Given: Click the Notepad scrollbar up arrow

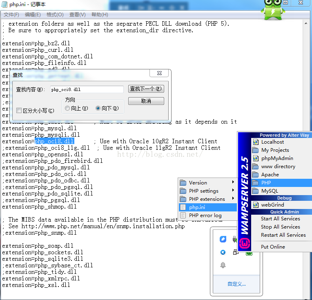Looking at the screenshot, I should pyautogui.click(x=306, y=24).
